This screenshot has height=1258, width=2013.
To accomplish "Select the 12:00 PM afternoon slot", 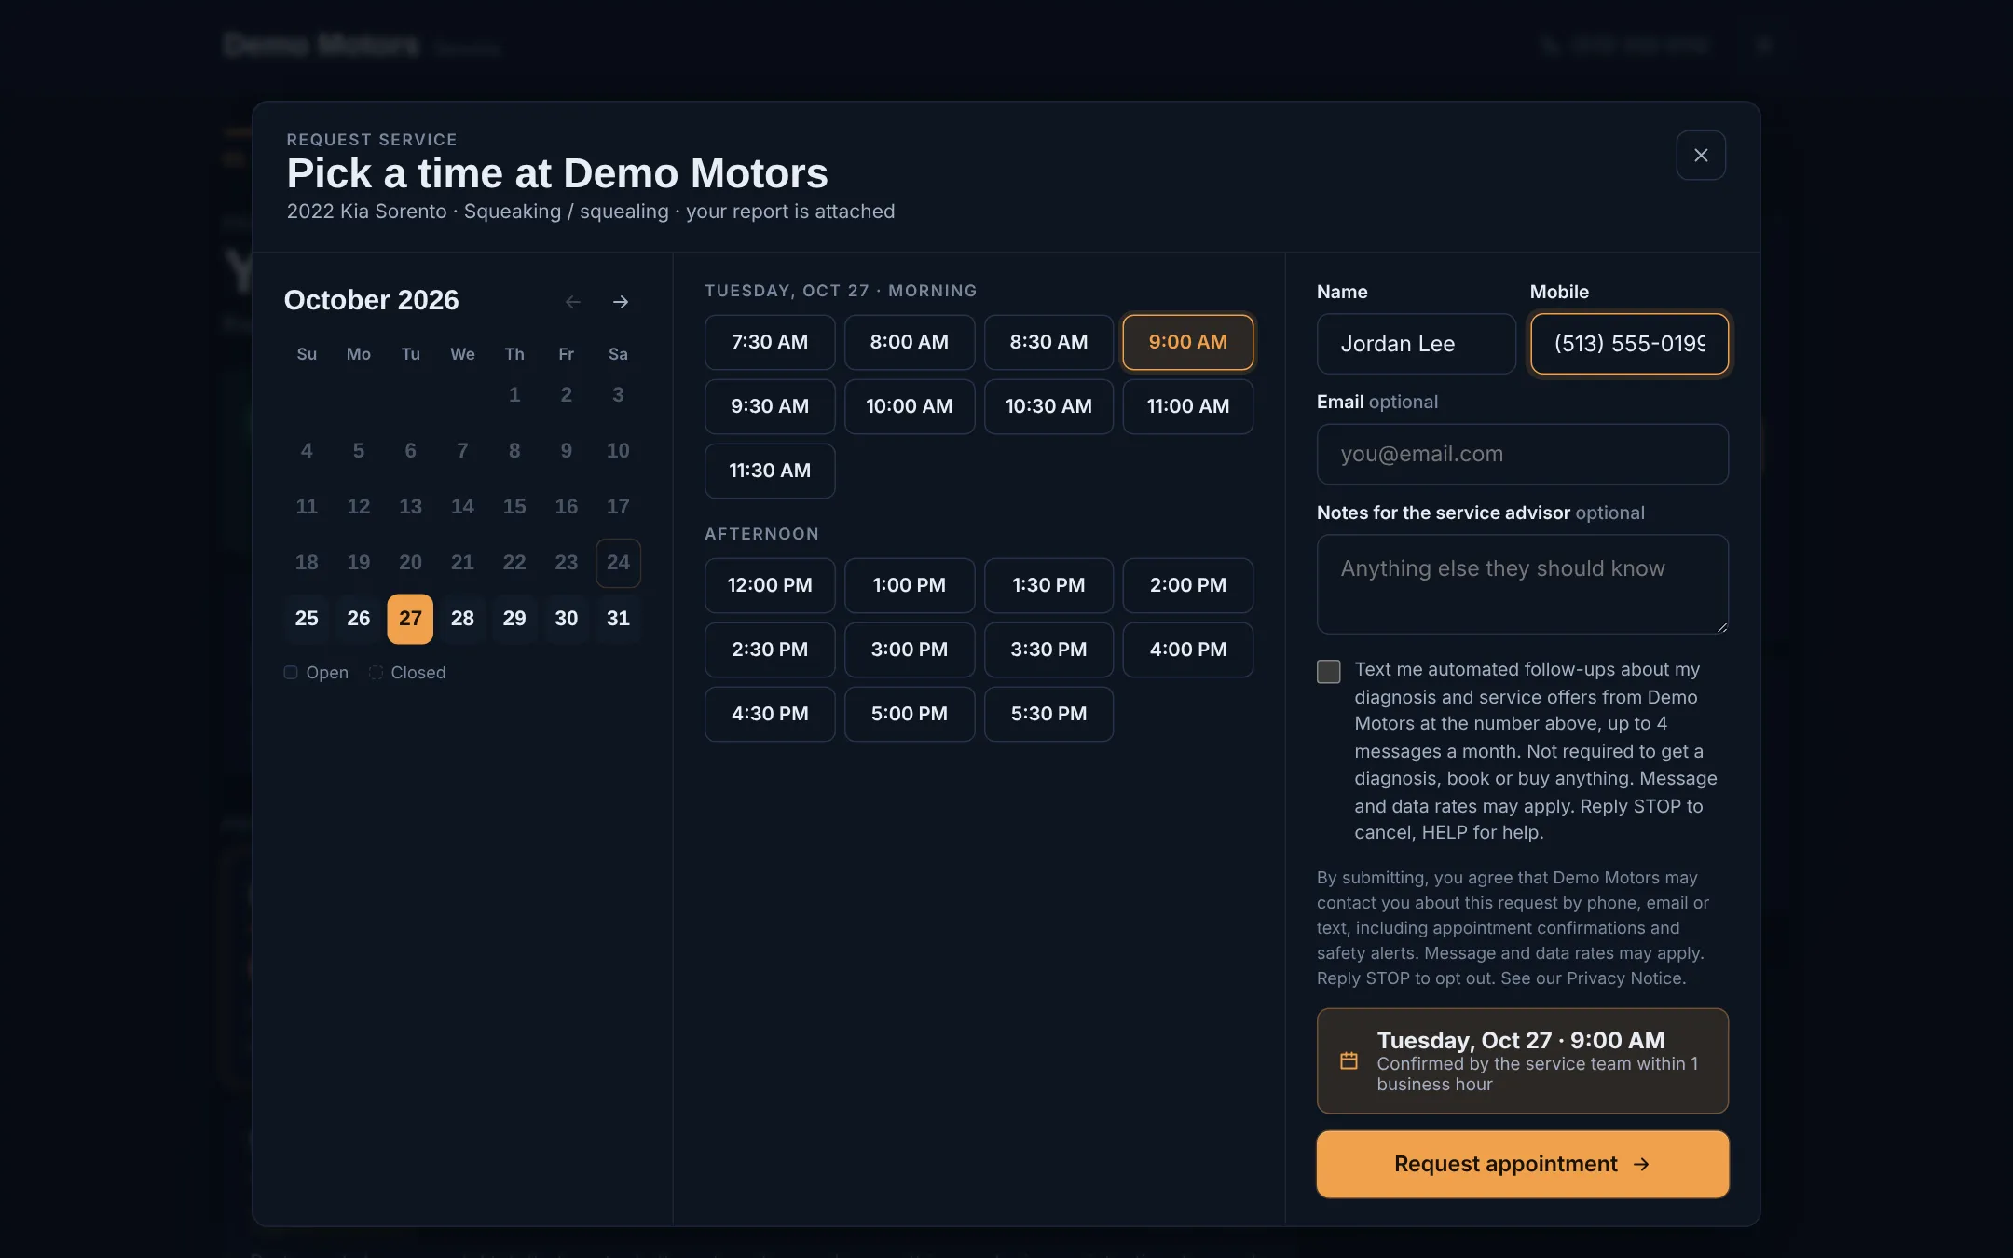I will [770, 585].
